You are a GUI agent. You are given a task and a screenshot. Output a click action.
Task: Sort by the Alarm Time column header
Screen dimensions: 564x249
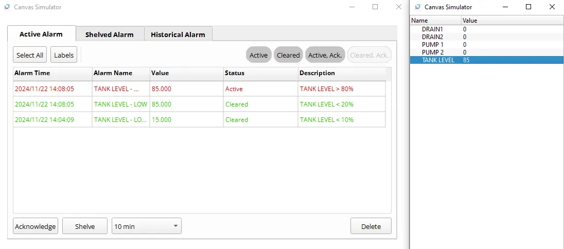52,73
